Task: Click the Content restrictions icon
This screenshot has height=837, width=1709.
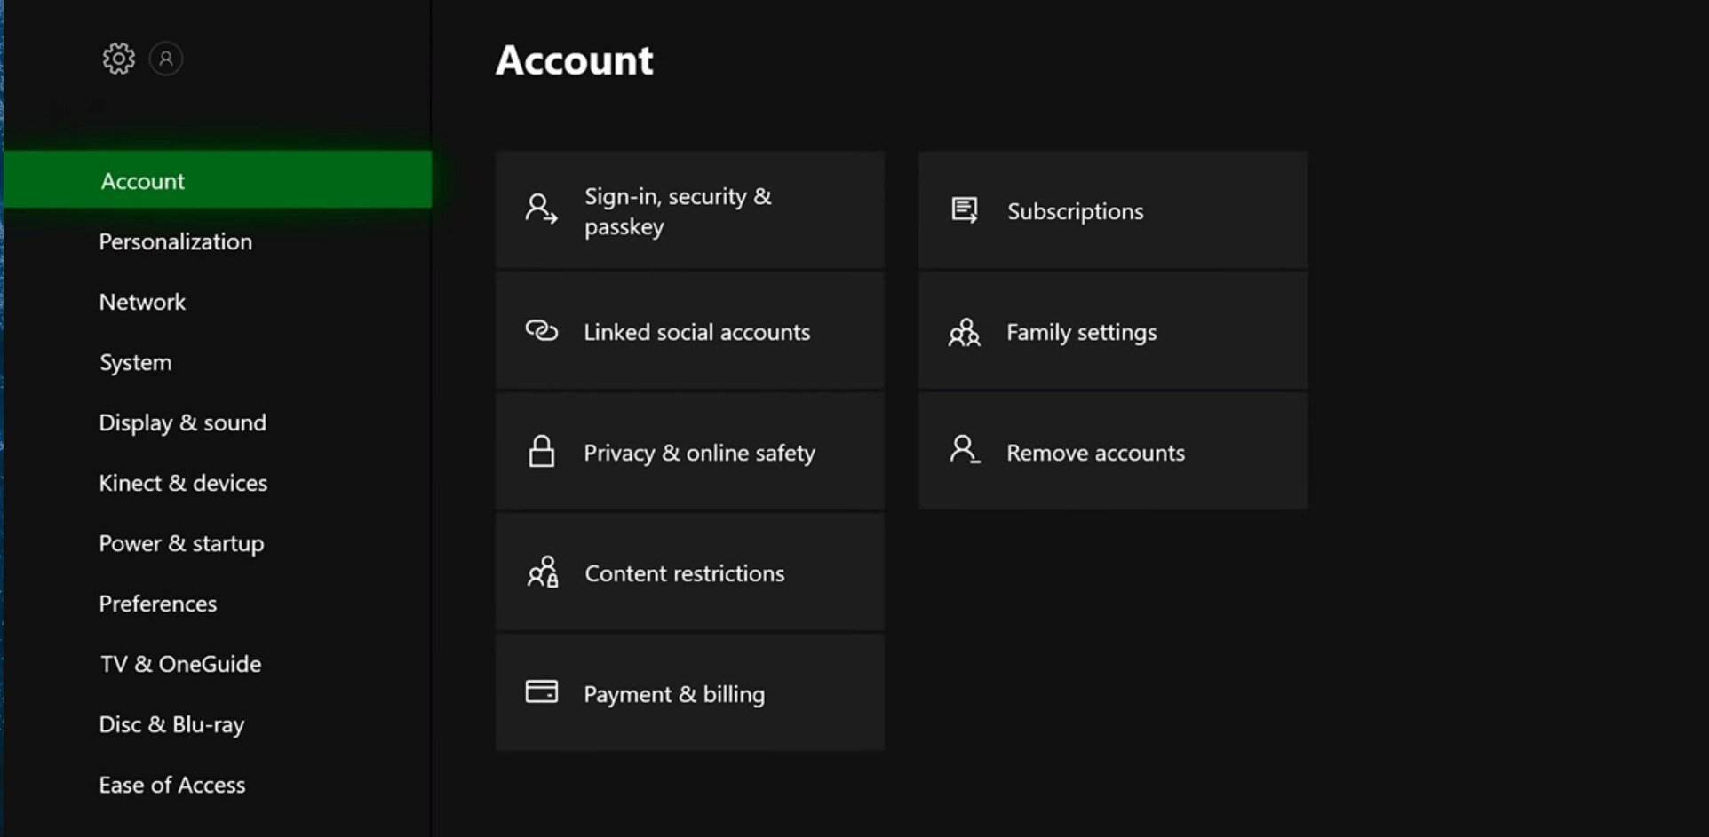Action: (x=543, y=572)
